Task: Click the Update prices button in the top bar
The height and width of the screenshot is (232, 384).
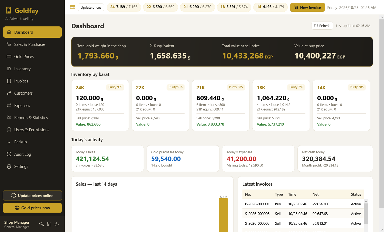Action: coord(91,7)
